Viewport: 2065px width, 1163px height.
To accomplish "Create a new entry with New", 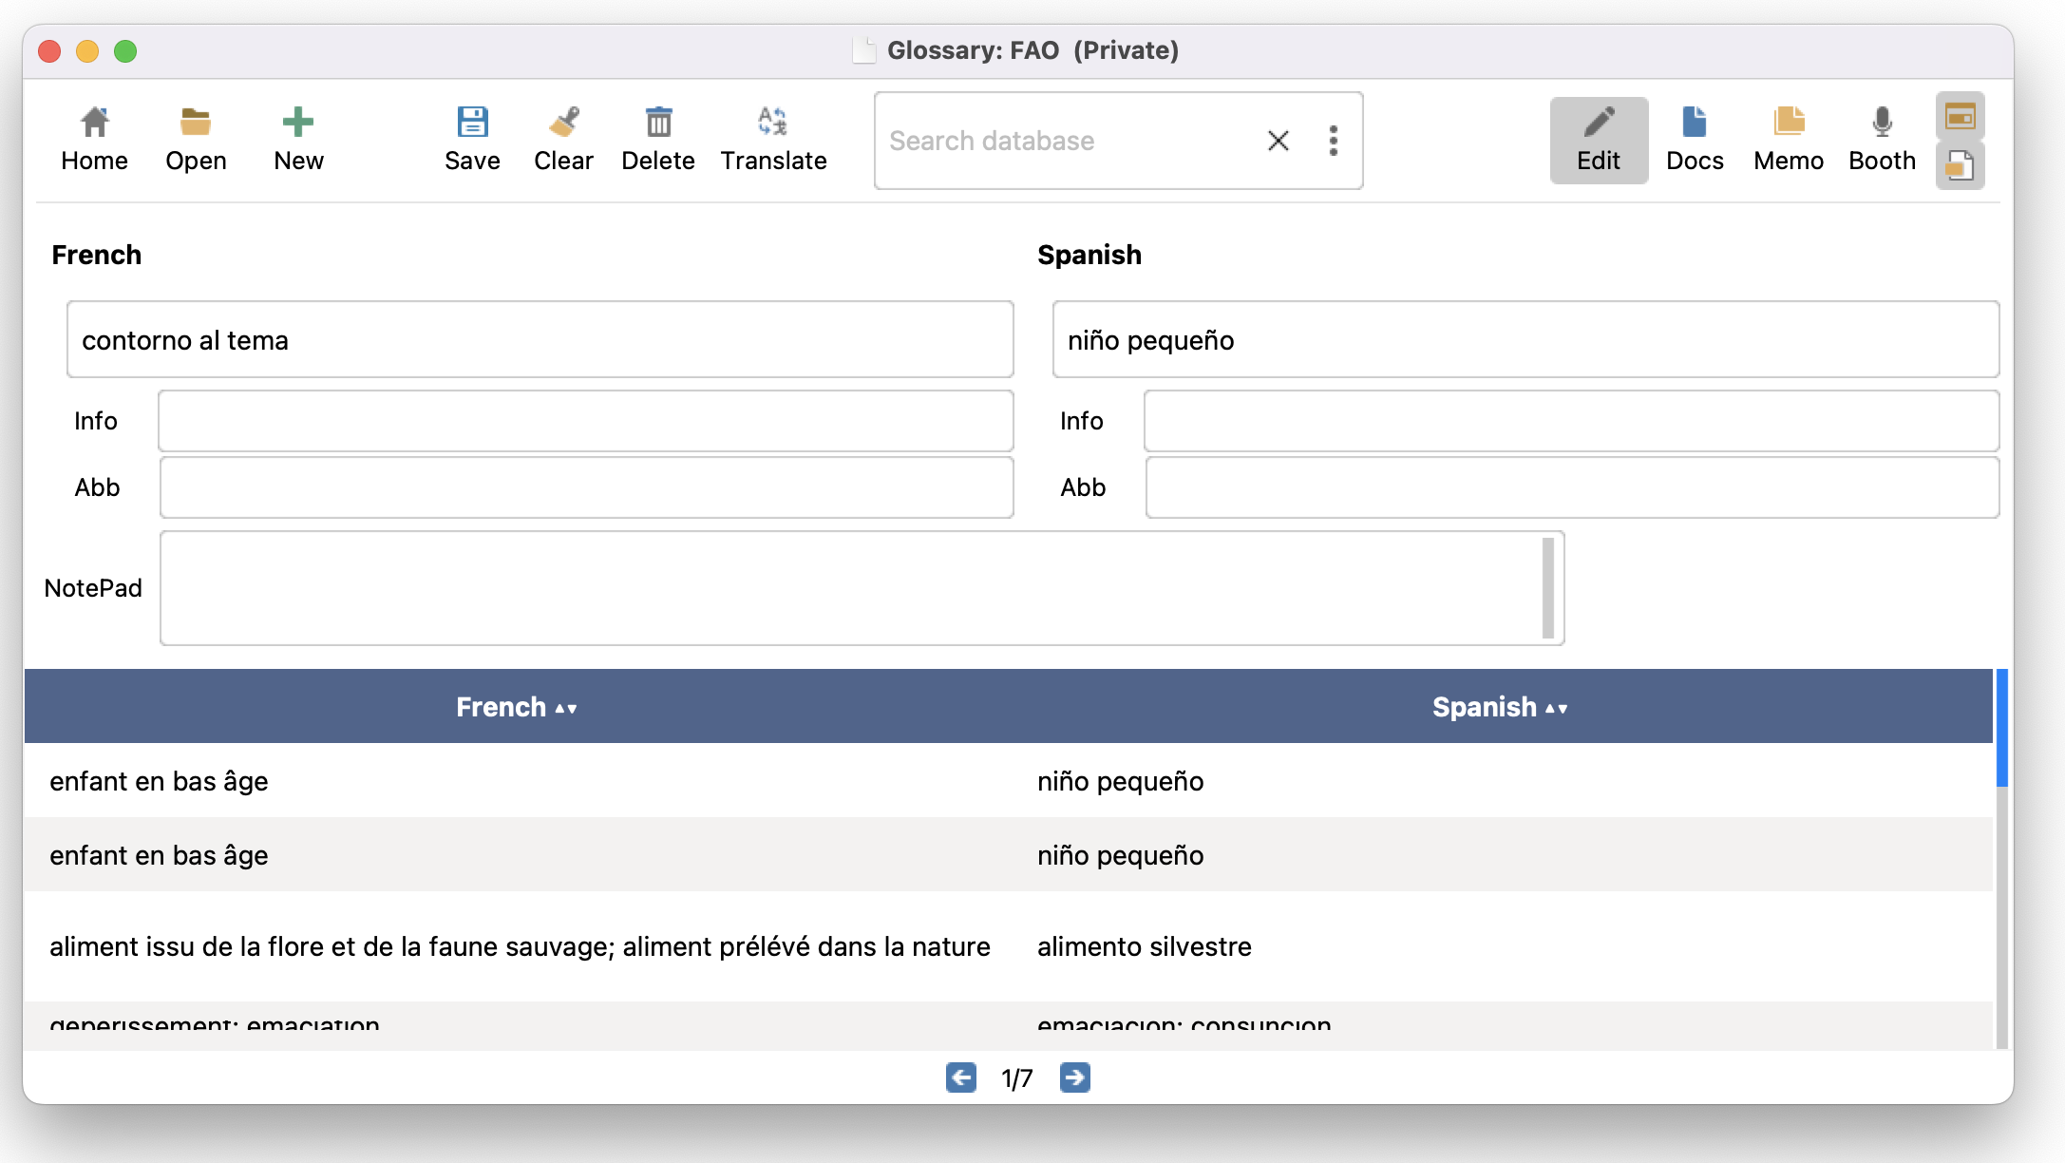I will pyautogui.click(x=298, y=139).
